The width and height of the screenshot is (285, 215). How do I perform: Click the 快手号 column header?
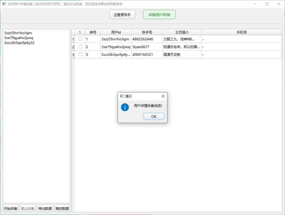[147, 32]
